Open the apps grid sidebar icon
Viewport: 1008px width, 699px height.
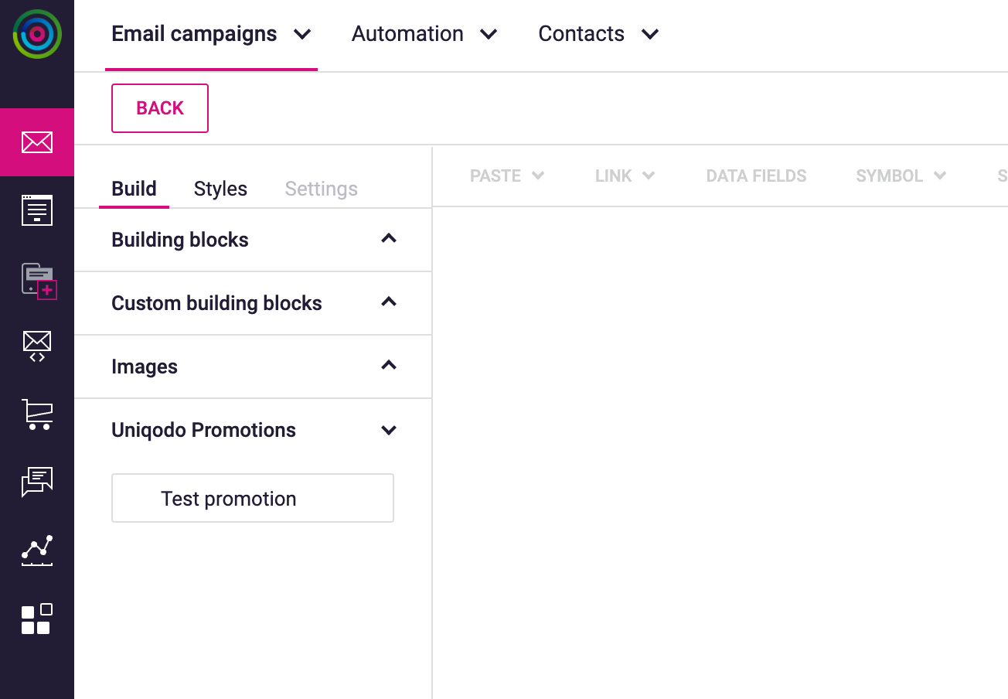(x=37, y=619)
